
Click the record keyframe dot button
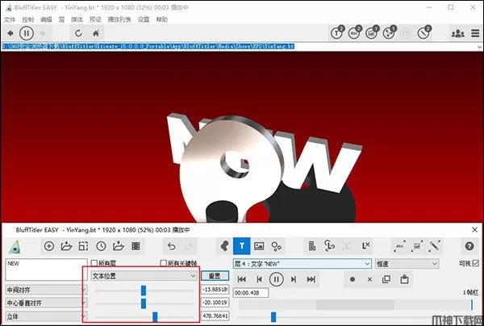coord(352,278)
